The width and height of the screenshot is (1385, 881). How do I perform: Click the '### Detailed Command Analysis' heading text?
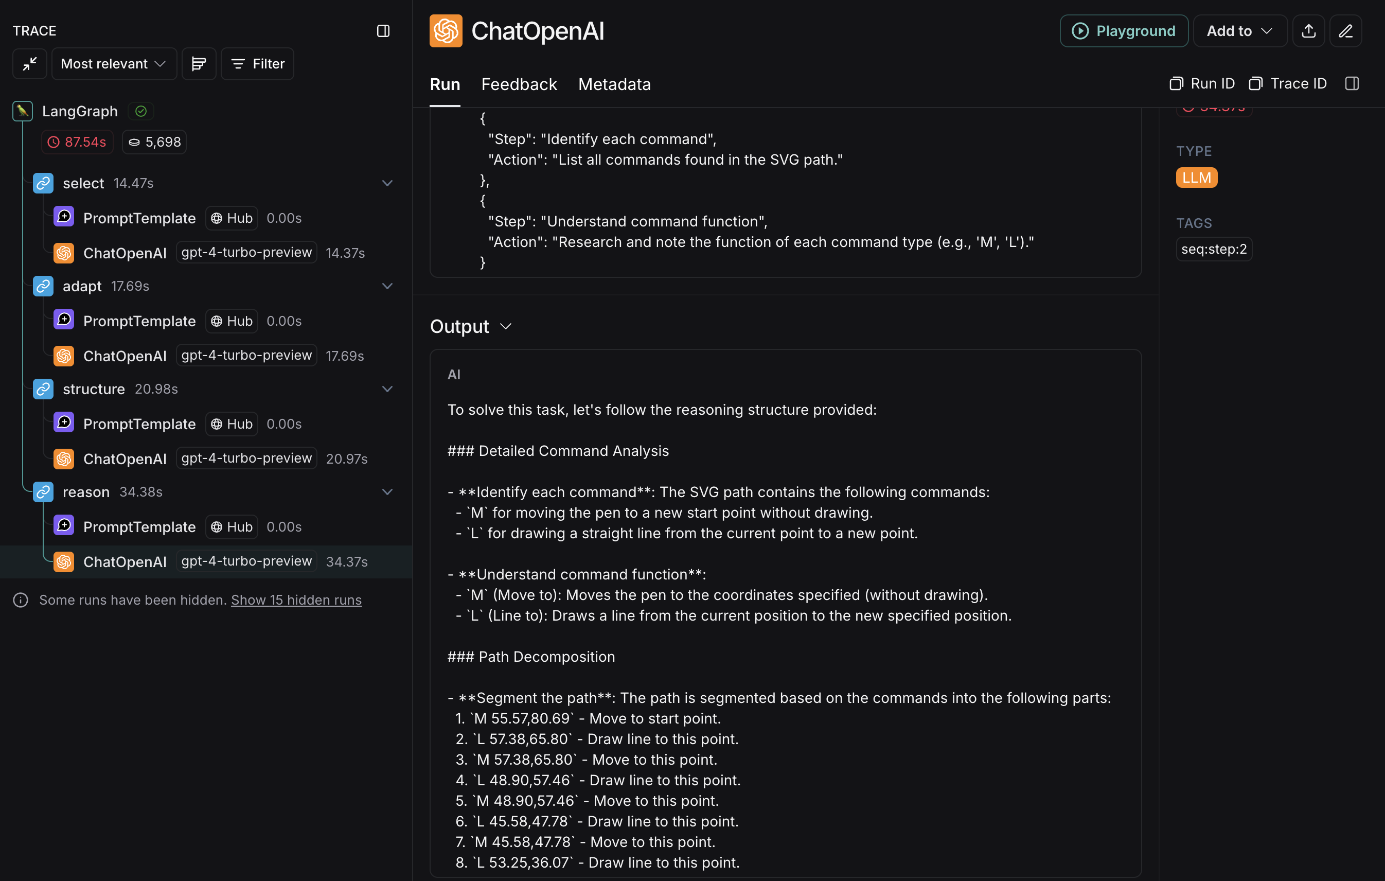[558, 451]
